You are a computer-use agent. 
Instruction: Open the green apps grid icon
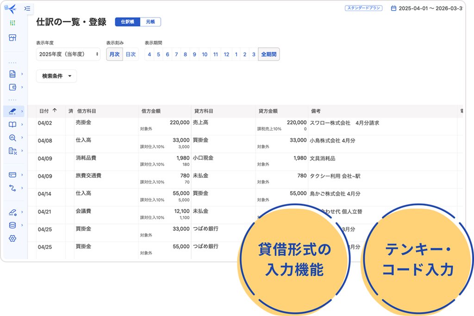[12, 23]
